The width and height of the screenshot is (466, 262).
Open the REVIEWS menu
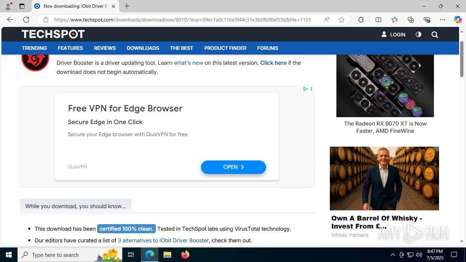pos(105,48)
